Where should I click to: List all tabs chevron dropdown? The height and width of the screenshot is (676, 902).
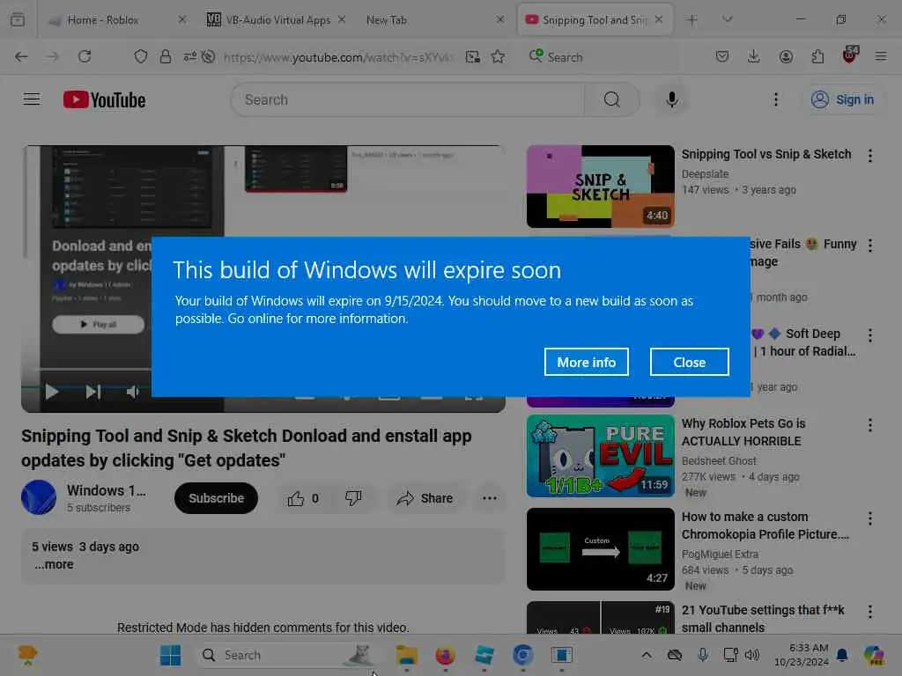[x=728, y=19]
